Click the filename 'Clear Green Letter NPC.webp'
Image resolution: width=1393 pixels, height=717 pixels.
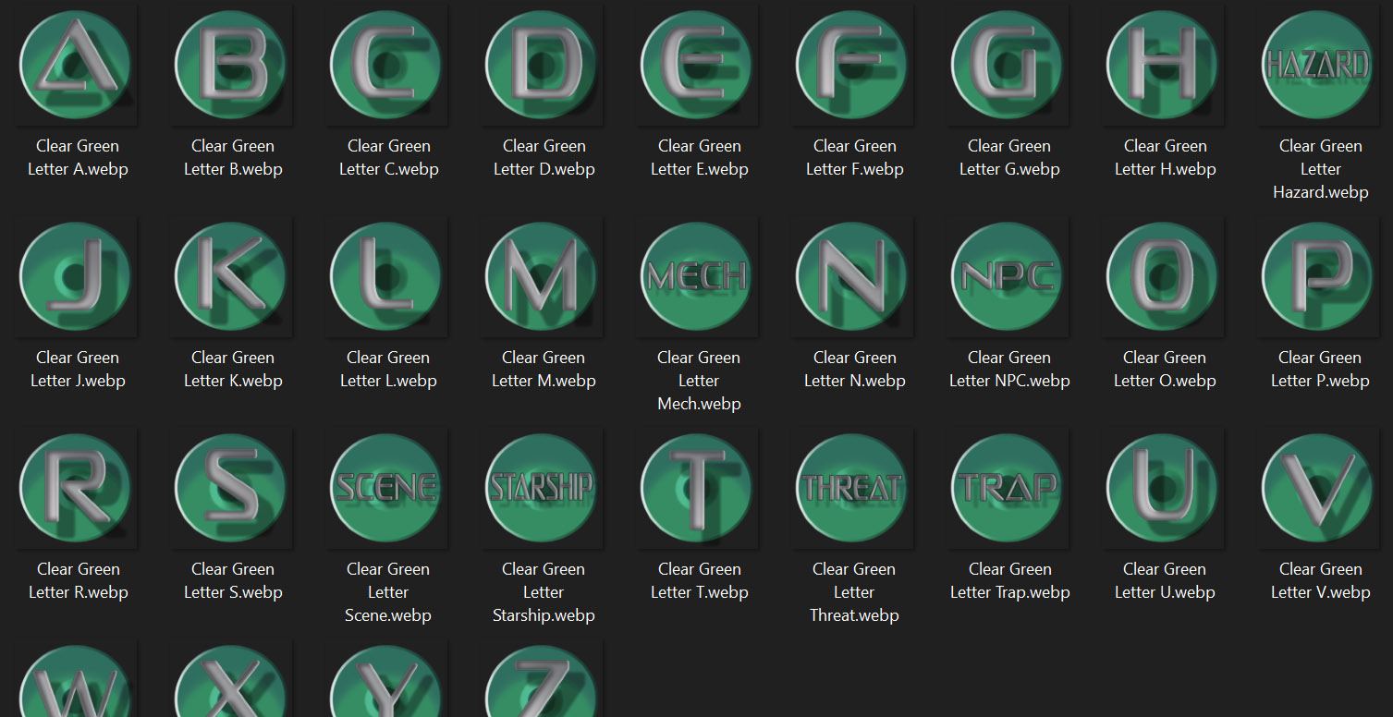coord(1009,369)
